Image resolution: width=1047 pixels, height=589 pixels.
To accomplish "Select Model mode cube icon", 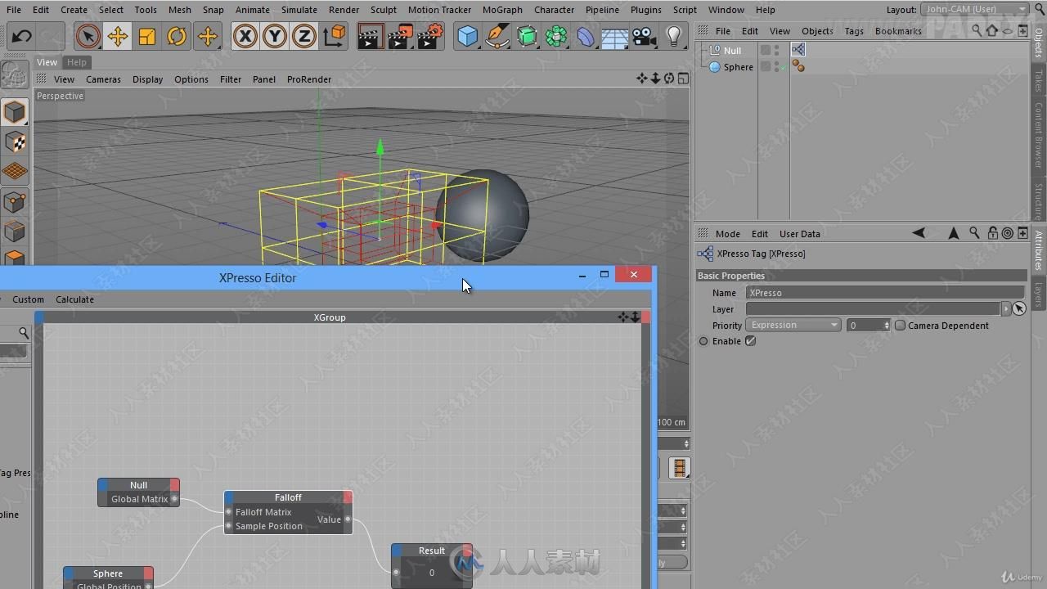I will click(x=15, y=112).
